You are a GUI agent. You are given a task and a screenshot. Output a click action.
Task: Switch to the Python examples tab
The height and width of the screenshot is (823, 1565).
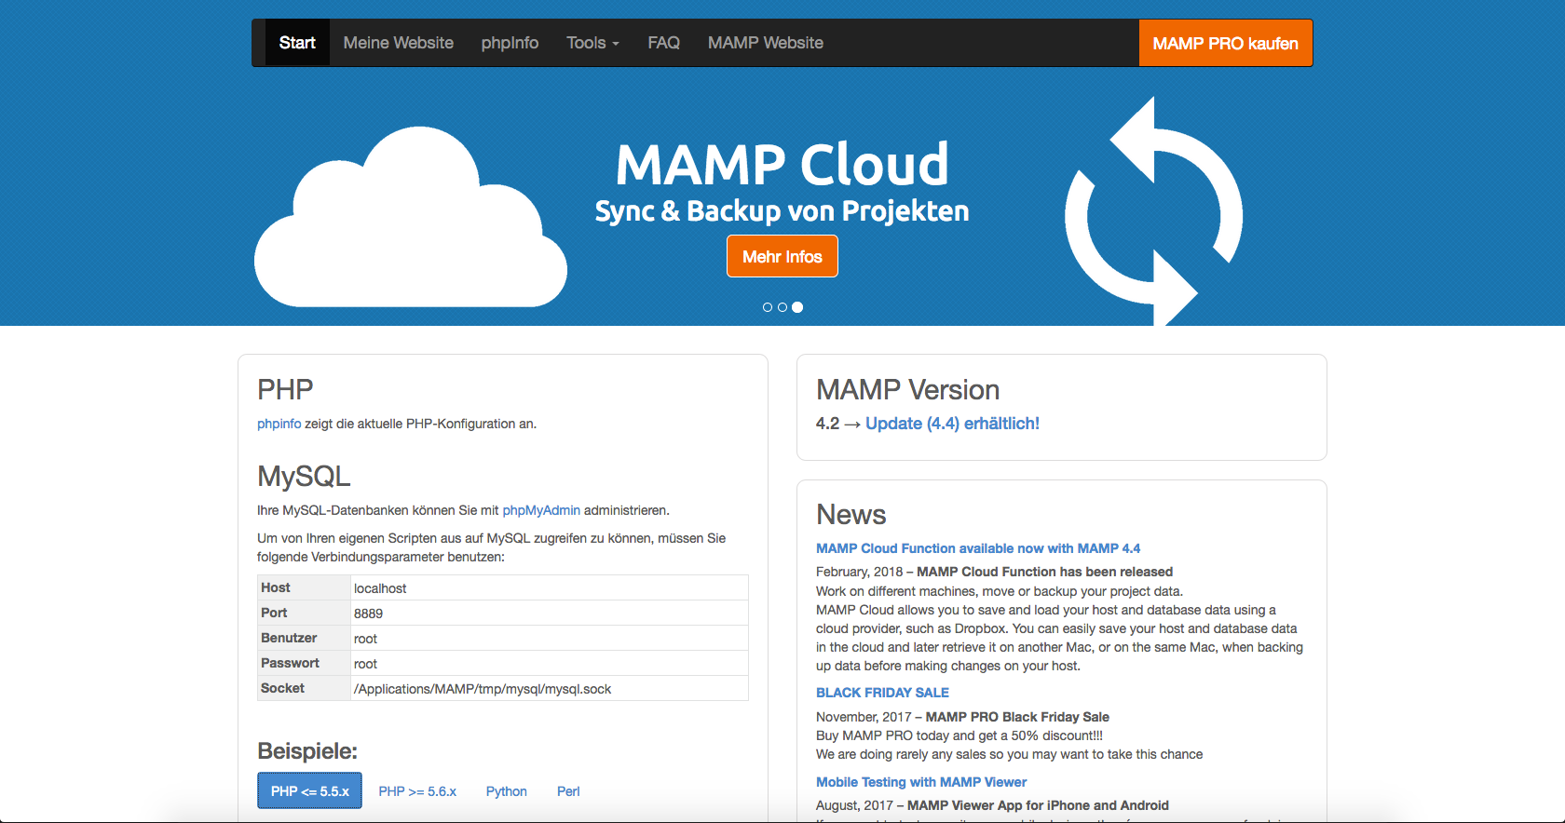507,791
